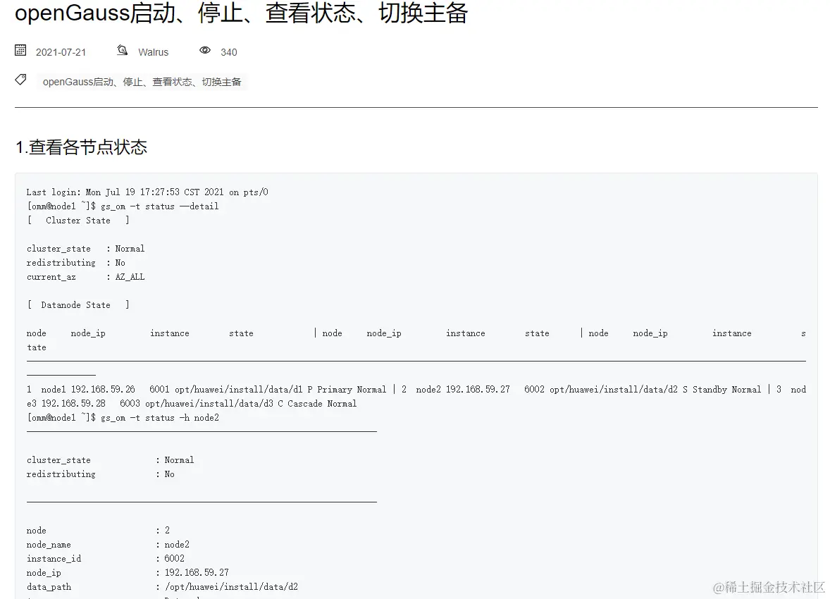Click the tag icon above the article tags
Screen dimensions: 830x599
coord(20,79)
